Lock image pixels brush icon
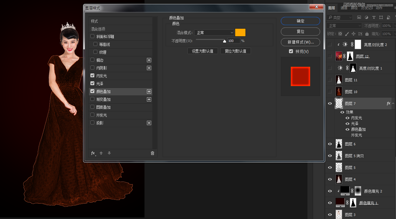Image resolution: width=396 pixels, height=219 pixels. (x=347, y=34)
